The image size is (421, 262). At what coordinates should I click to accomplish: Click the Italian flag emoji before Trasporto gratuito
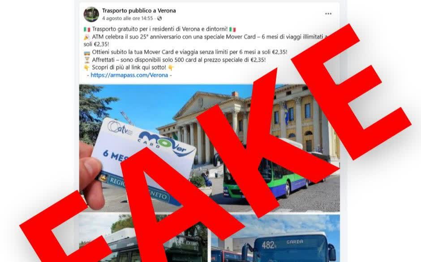tap(87, 29)
